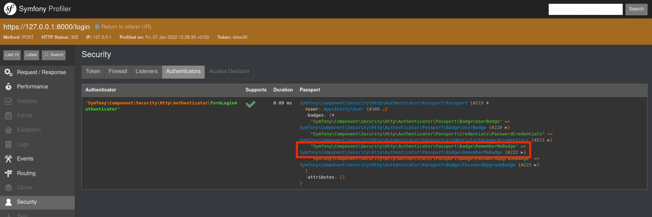Click the referer return arrow icon
Screen dimensions: 652x217
point(97,27)
